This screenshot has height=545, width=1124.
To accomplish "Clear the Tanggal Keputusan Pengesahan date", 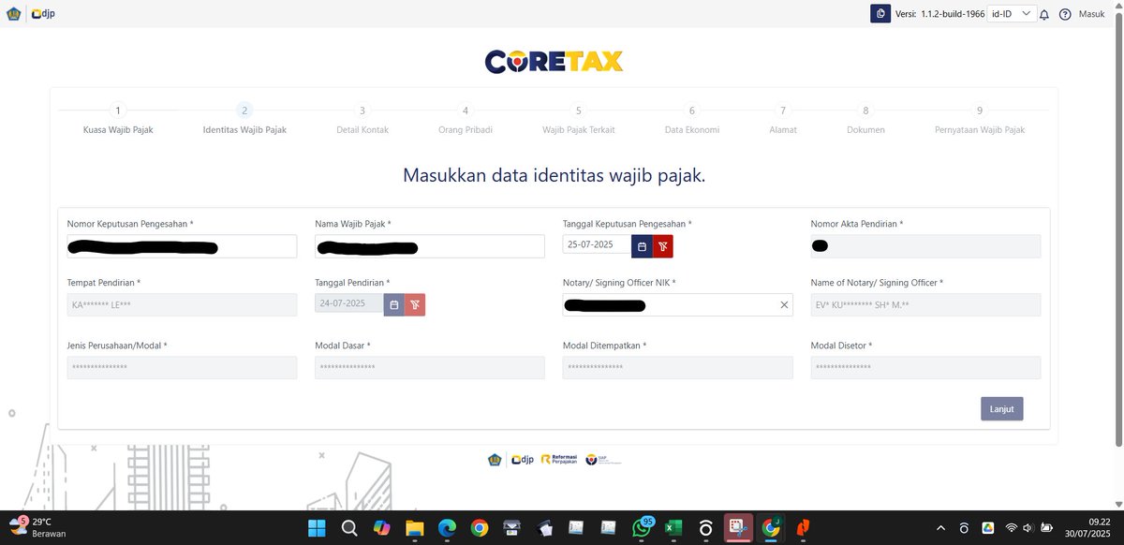I will (x=663, y=246).
